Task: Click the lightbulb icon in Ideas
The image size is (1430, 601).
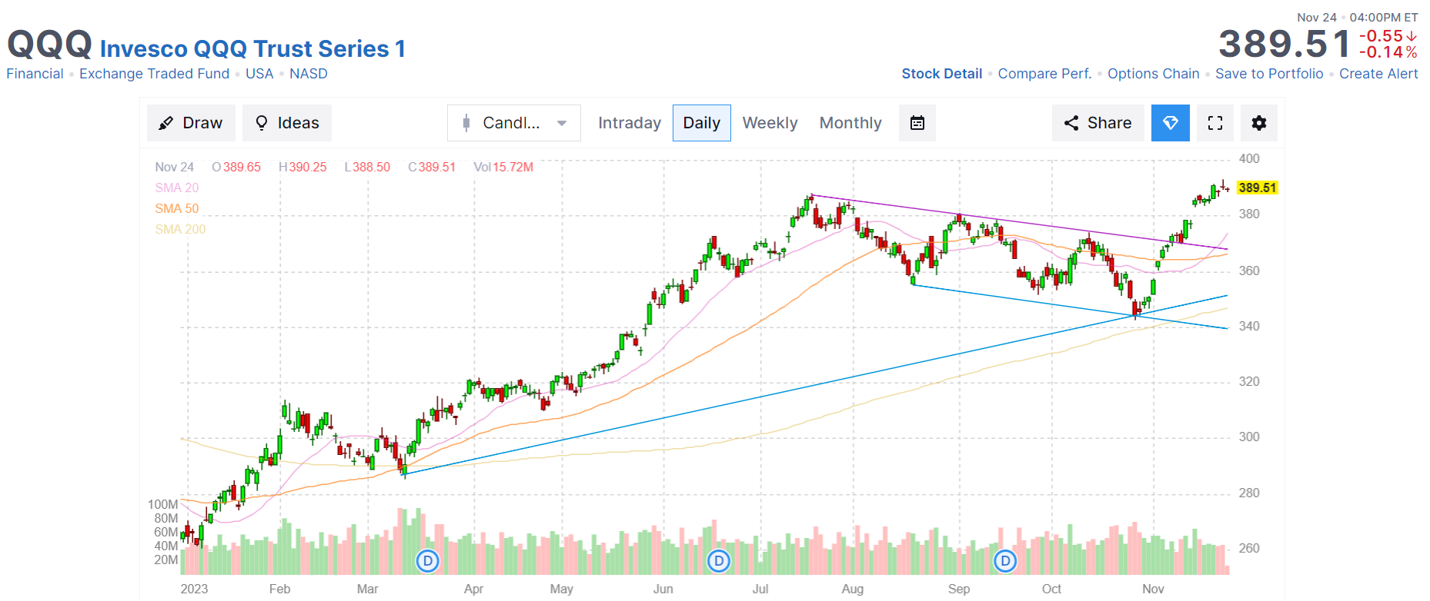Action: pyautogui.click(x=262, y=123)
